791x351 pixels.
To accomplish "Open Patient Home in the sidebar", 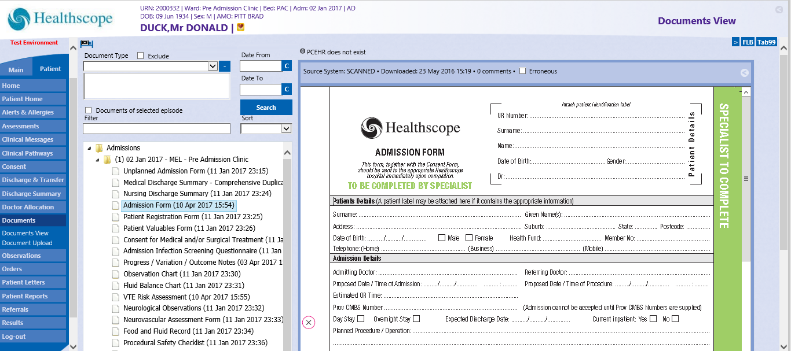I will coord(33,99).
